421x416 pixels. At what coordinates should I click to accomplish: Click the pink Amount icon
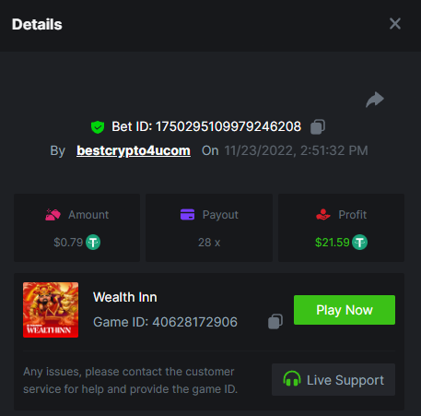[53, 215]
